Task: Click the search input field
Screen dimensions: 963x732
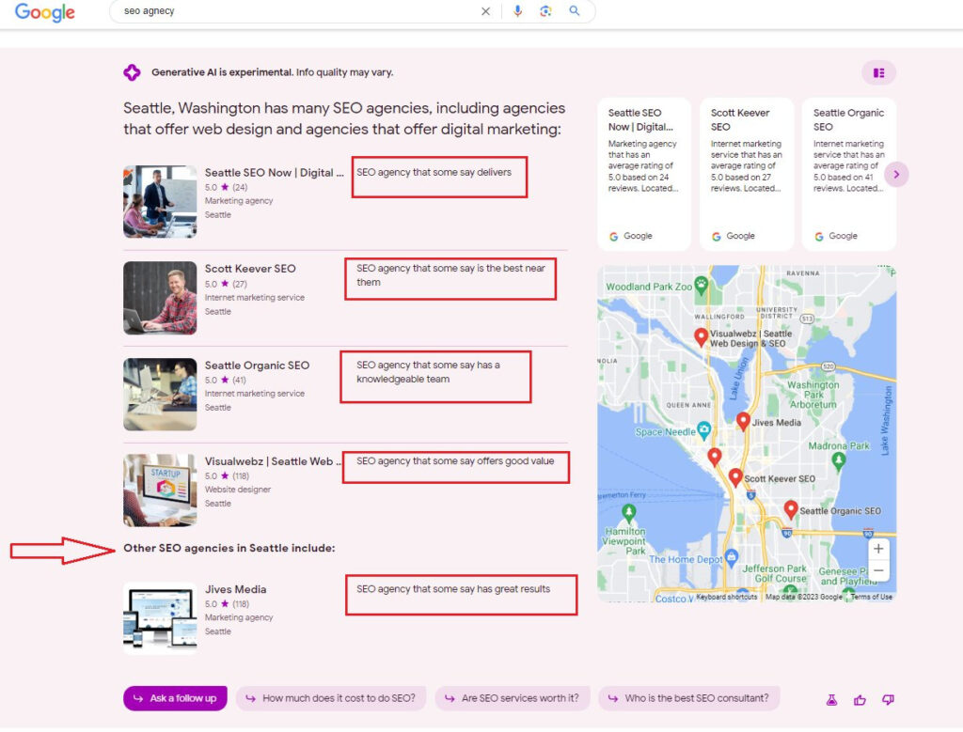Action: coord(292,11)
